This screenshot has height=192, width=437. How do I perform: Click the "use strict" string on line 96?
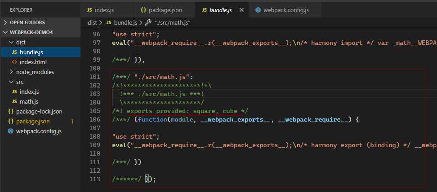click(134, 35)
